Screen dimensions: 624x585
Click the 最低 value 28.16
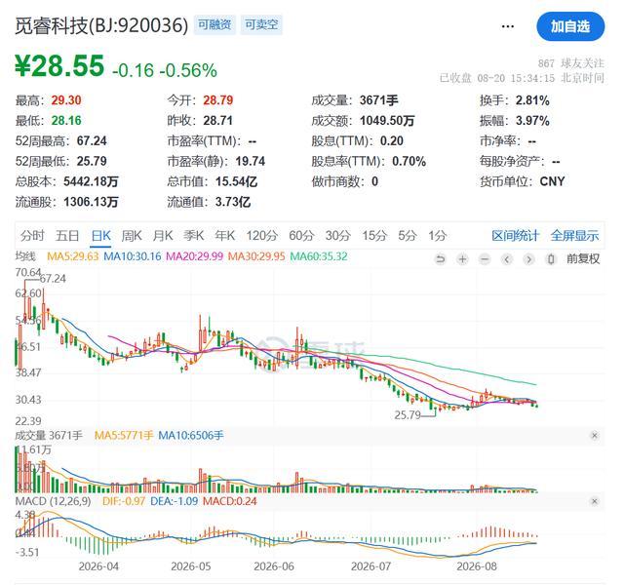66,121
